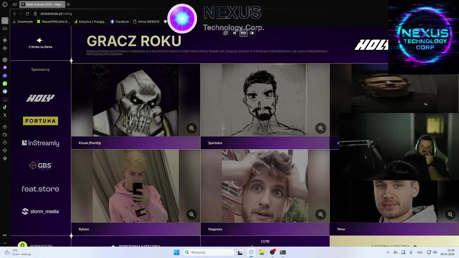This screenshot has width=459, height=258.
Task: Open the Facebook bookmark
Action: click(120, 21)
